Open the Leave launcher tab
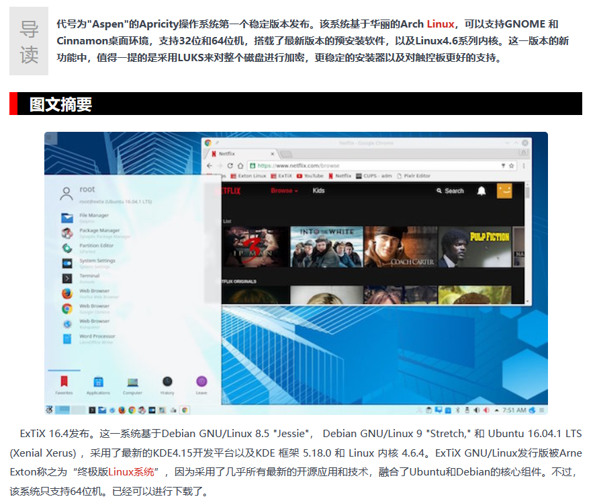The image size is (595, 501). tap(201, 385)
